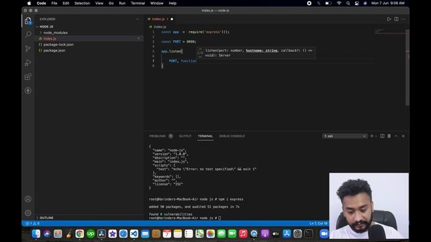
Task: Click the Ln 7, Col 19 status item
Action: (x=318, y=224)
